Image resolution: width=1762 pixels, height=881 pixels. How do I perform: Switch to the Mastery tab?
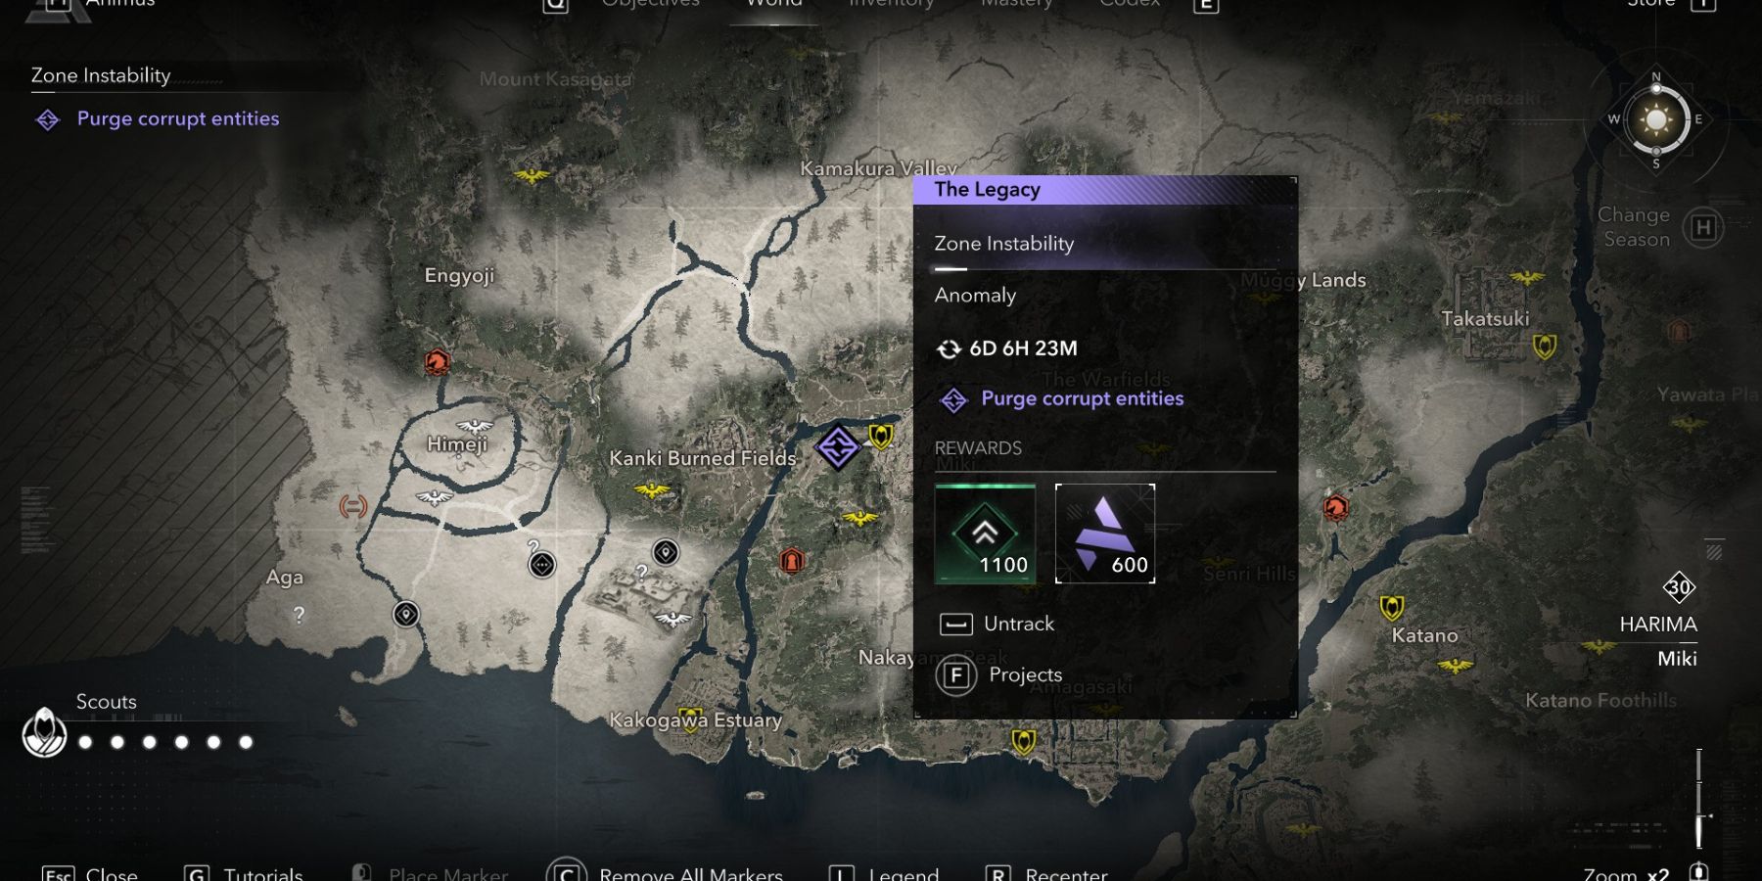point(1016,4)
